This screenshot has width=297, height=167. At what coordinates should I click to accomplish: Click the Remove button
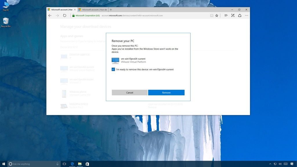tap(166, 92)
